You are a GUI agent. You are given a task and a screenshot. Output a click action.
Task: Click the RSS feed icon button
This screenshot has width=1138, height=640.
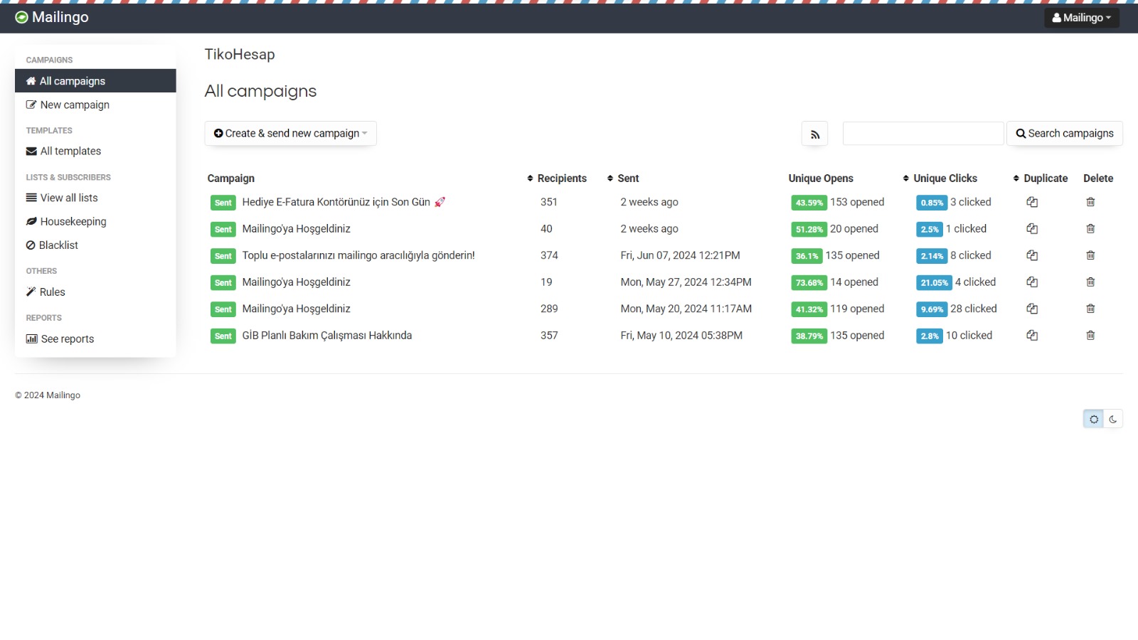click(814, 134)
